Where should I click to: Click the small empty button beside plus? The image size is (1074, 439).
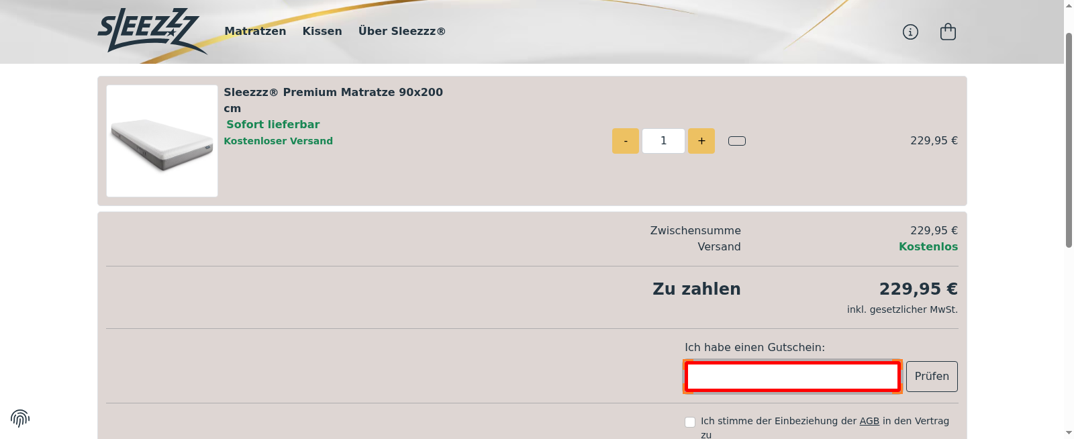737,141
